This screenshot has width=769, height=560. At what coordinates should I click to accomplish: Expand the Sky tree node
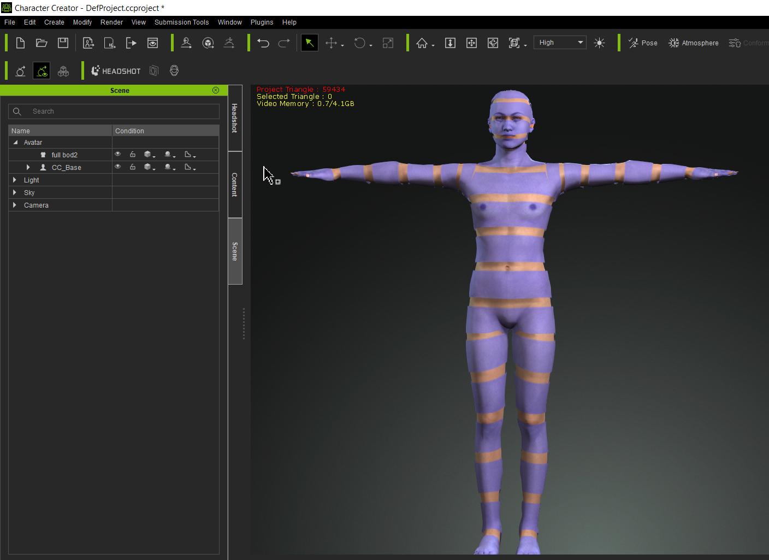[15, 192]
